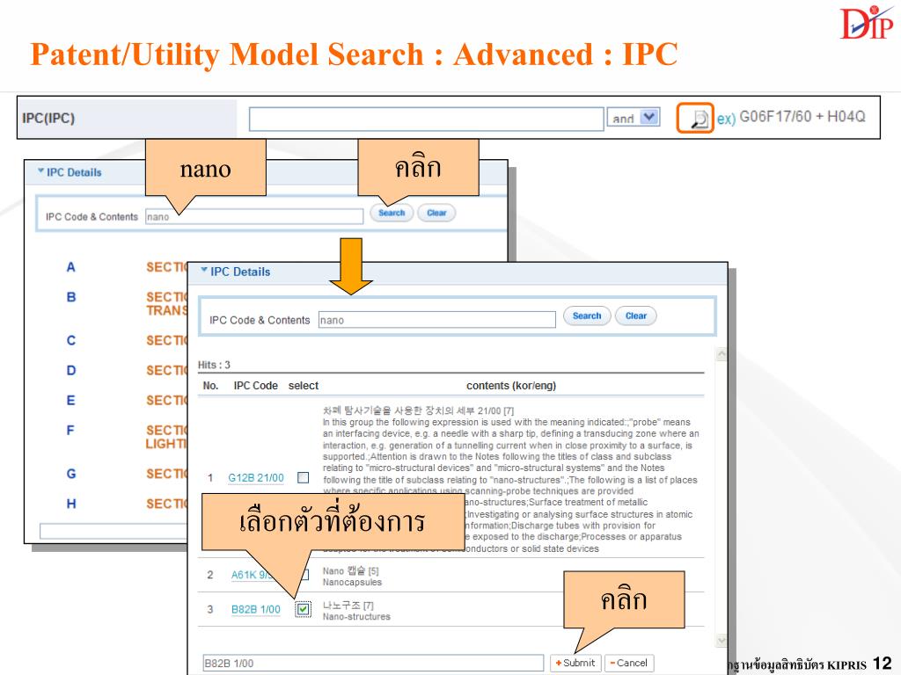Click the 'contents (kor/eng)' column header
901x675 pixels.
pyautogui.click(x=511, y=386)
